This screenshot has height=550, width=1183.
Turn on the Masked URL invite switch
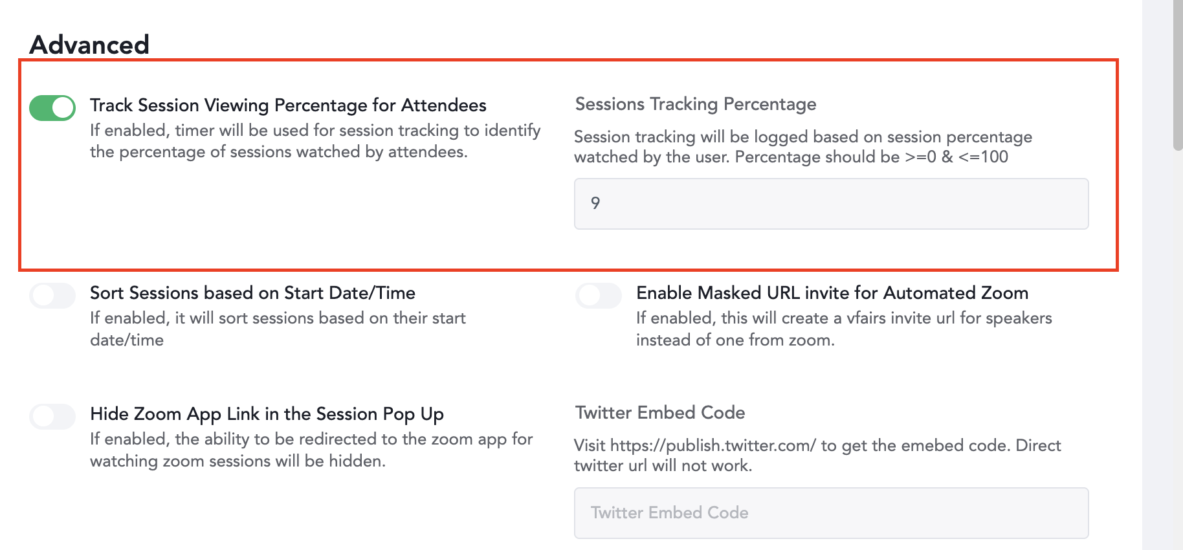click(599, 296)
